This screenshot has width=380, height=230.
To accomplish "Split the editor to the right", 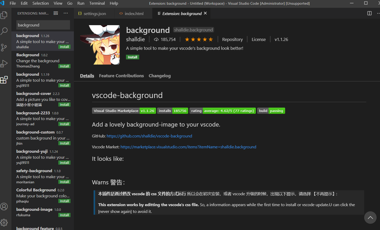I will [370, 13].
